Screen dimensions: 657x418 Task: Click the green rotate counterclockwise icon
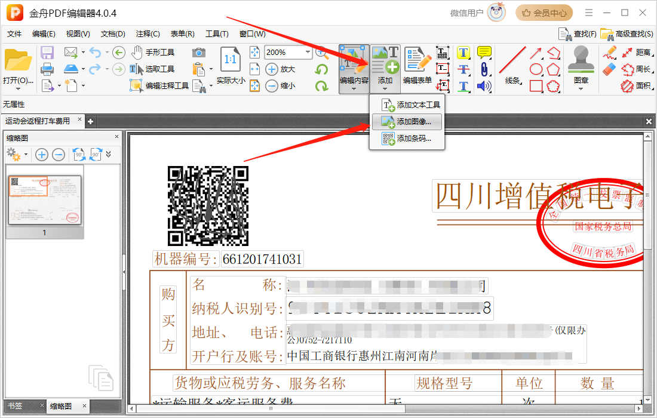click(321, 69)
